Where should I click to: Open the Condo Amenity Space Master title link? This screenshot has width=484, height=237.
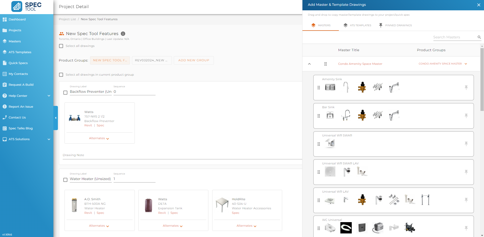360,64
